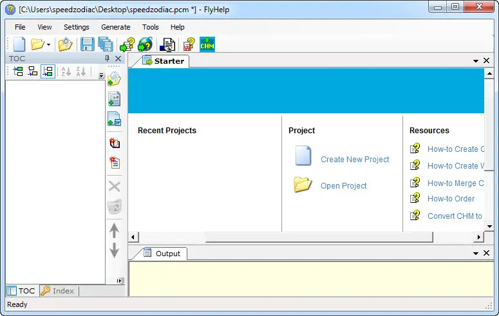Open the first How-to Create resource link
The height and width of the screenshot is (316, 499).
click(456, 149)
